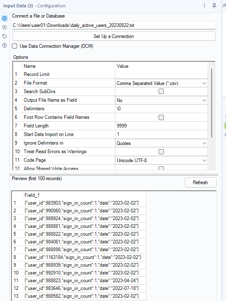226x301 pixels.
Task: Select preview row with user_id 988924
Action: [79, 219]
